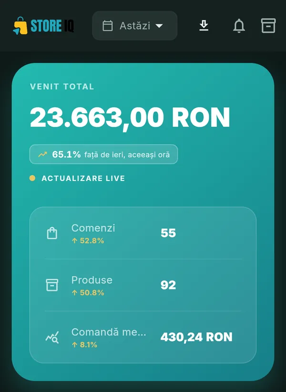Click the shopping bag icon beside Comenzi

coord(52,233)
